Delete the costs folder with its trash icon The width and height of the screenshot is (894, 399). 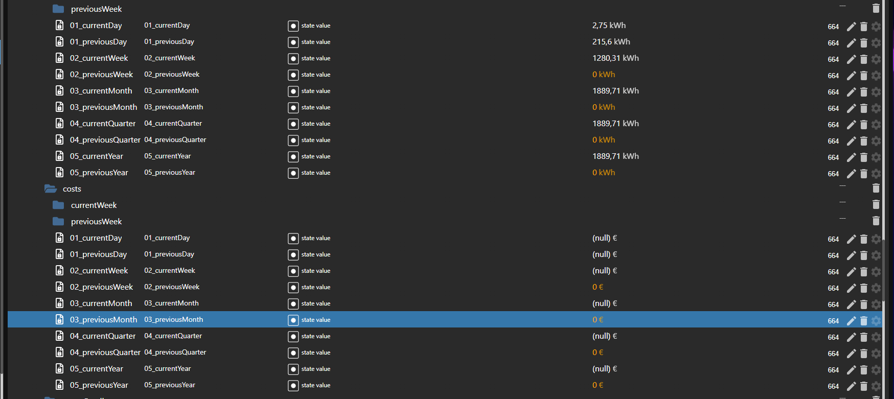pos(876,189)
